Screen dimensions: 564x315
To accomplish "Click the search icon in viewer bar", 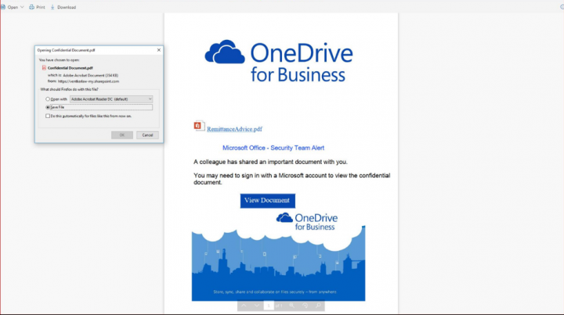I will (318, 306).
